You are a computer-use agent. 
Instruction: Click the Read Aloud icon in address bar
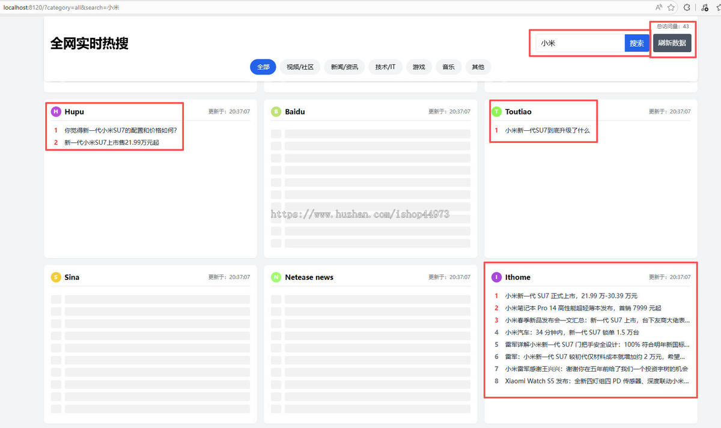coord(659,7)
